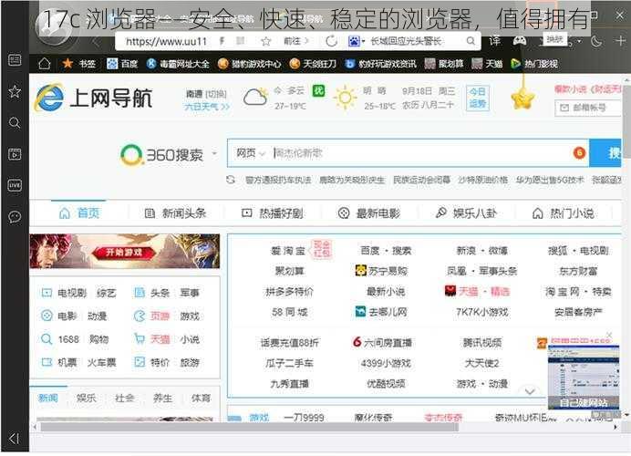The height and width of the screenshot is (456, 631).
Task: Click the cloudy weather icon for today
Action: coord(255,97)
